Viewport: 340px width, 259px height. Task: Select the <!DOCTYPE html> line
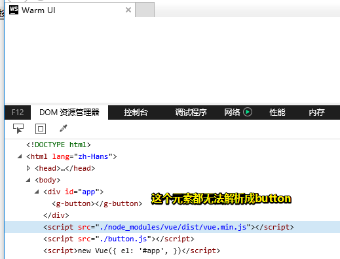pyautogui.click(x=58, y=145)
